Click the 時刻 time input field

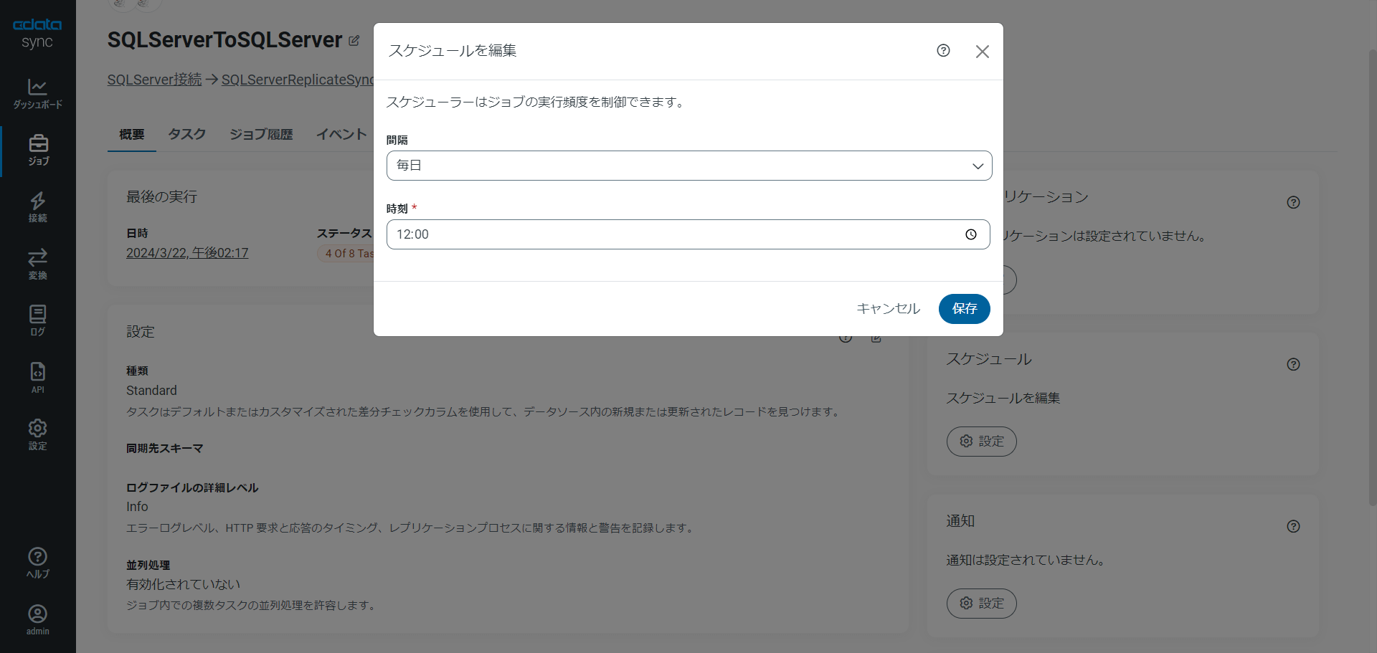pyautogui.click(x=674, y=234)
